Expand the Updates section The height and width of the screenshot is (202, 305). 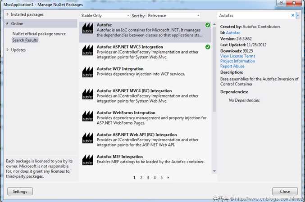tap(8, 50)
